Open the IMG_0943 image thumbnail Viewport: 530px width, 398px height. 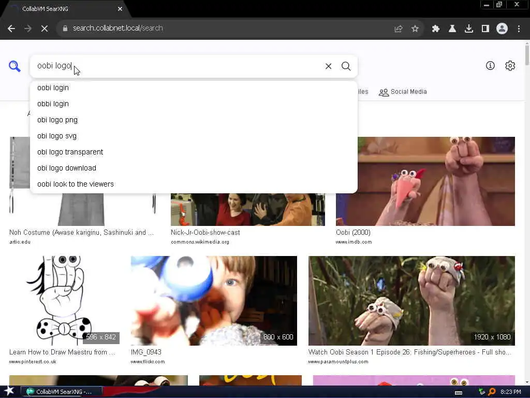tap(214, 301)
